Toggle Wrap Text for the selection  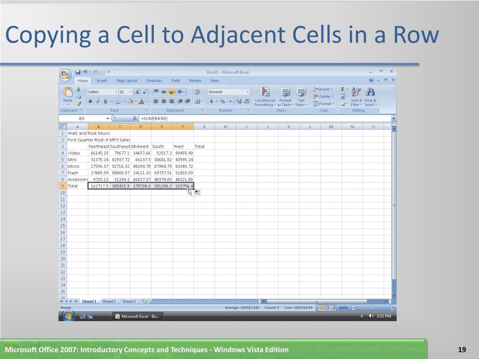point(197,92)
